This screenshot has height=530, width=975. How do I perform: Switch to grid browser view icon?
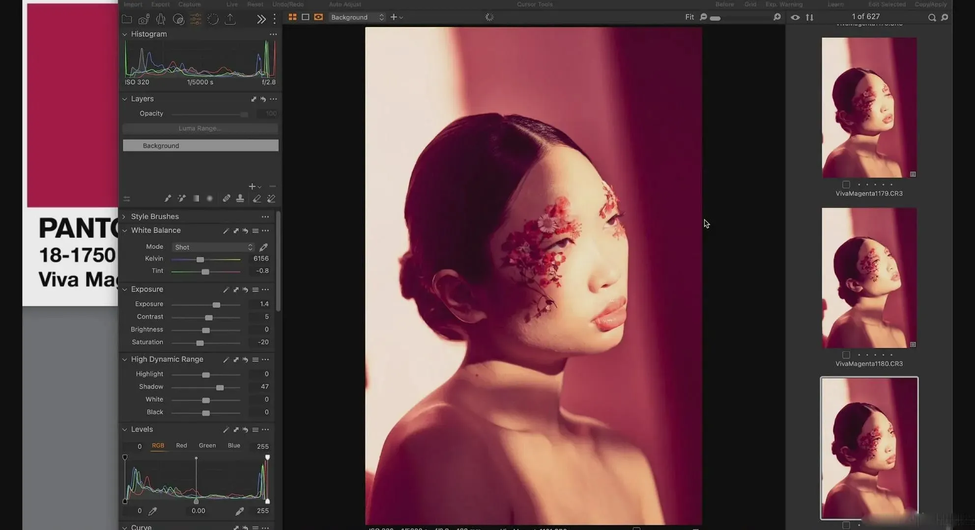click(292, 17)
